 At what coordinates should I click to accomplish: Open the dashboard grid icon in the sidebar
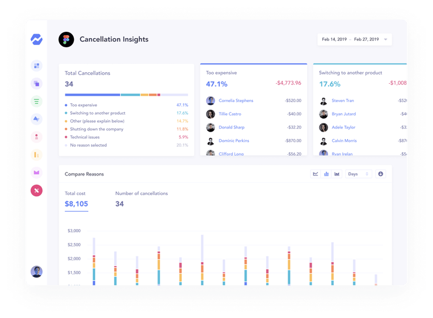[36, 66]
